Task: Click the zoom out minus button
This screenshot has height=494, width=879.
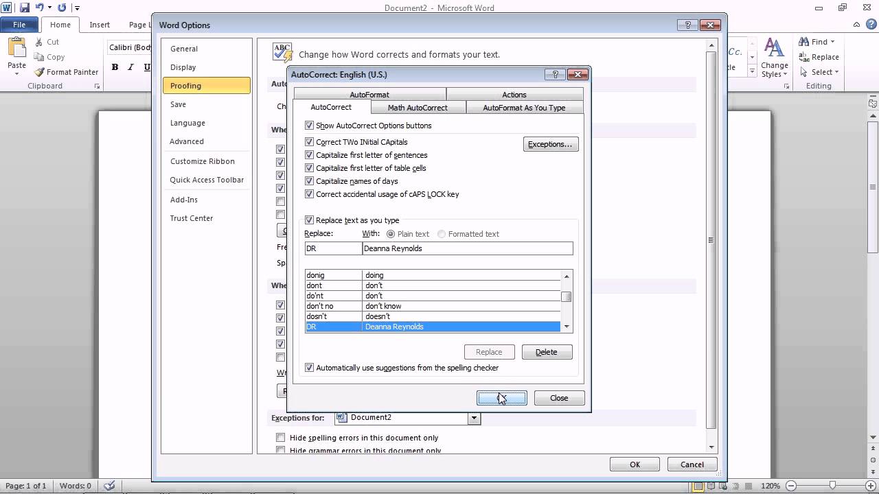Action: point(790,486)
